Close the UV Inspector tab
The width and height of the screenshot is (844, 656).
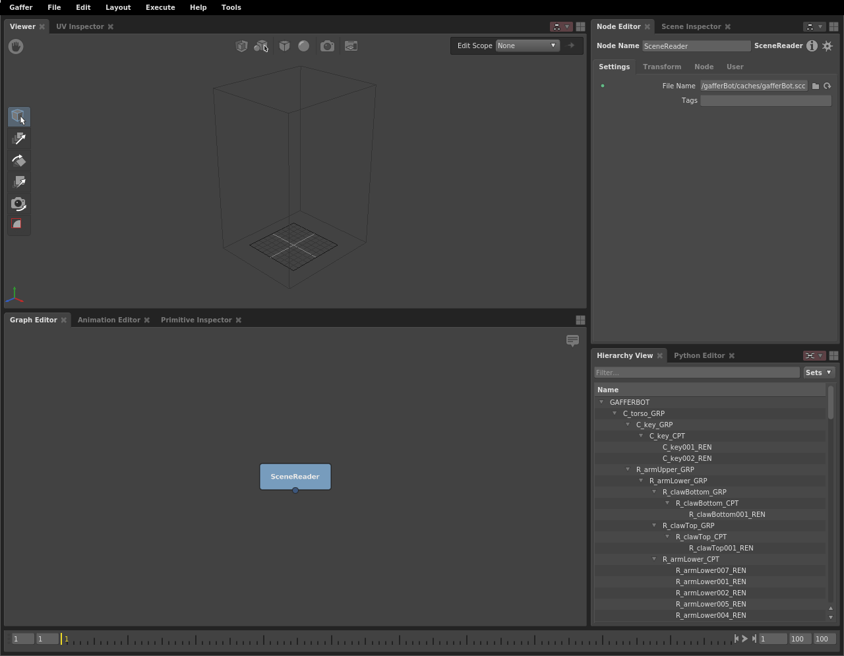(x=111, y=27)
